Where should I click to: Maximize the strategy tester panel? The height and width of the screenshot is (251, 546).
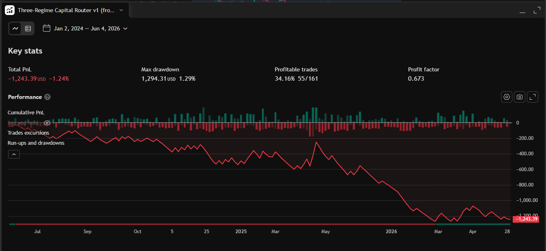tap(537, 11)
